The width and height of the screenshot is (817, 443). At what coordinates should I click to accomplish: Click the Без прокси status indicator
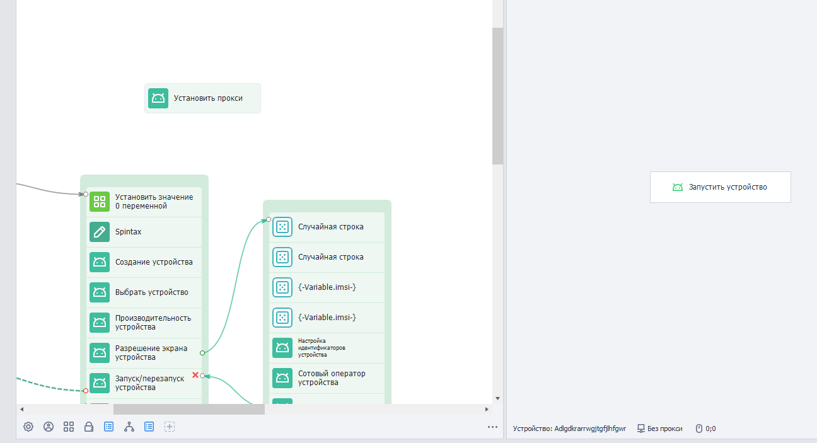tap(659, 429)
